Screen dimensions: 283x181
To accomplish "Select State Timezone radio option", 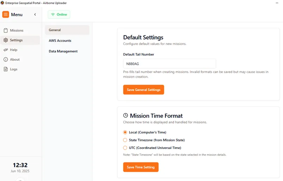I will (125, 140).
